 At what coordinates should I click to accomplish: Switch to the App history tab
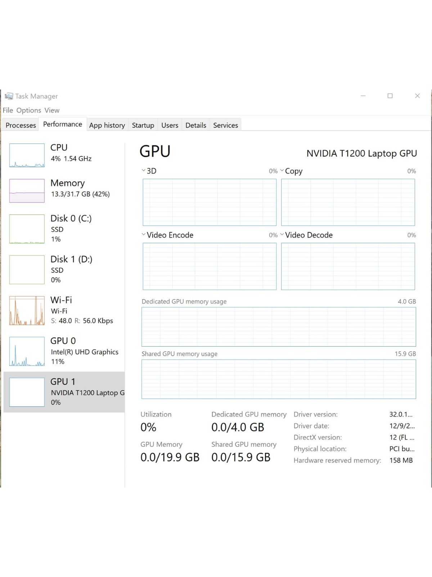click(x=107, y=125)
